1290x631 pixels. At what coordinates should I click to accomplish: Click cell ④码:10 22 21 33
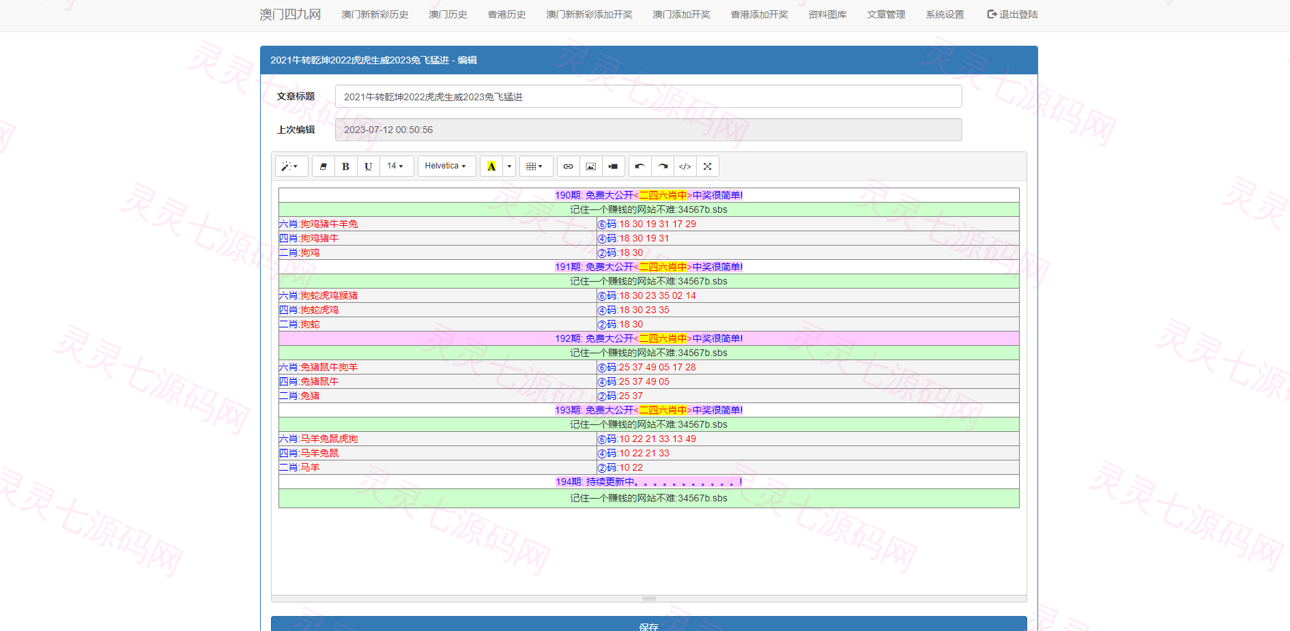[x=808, y=453]
